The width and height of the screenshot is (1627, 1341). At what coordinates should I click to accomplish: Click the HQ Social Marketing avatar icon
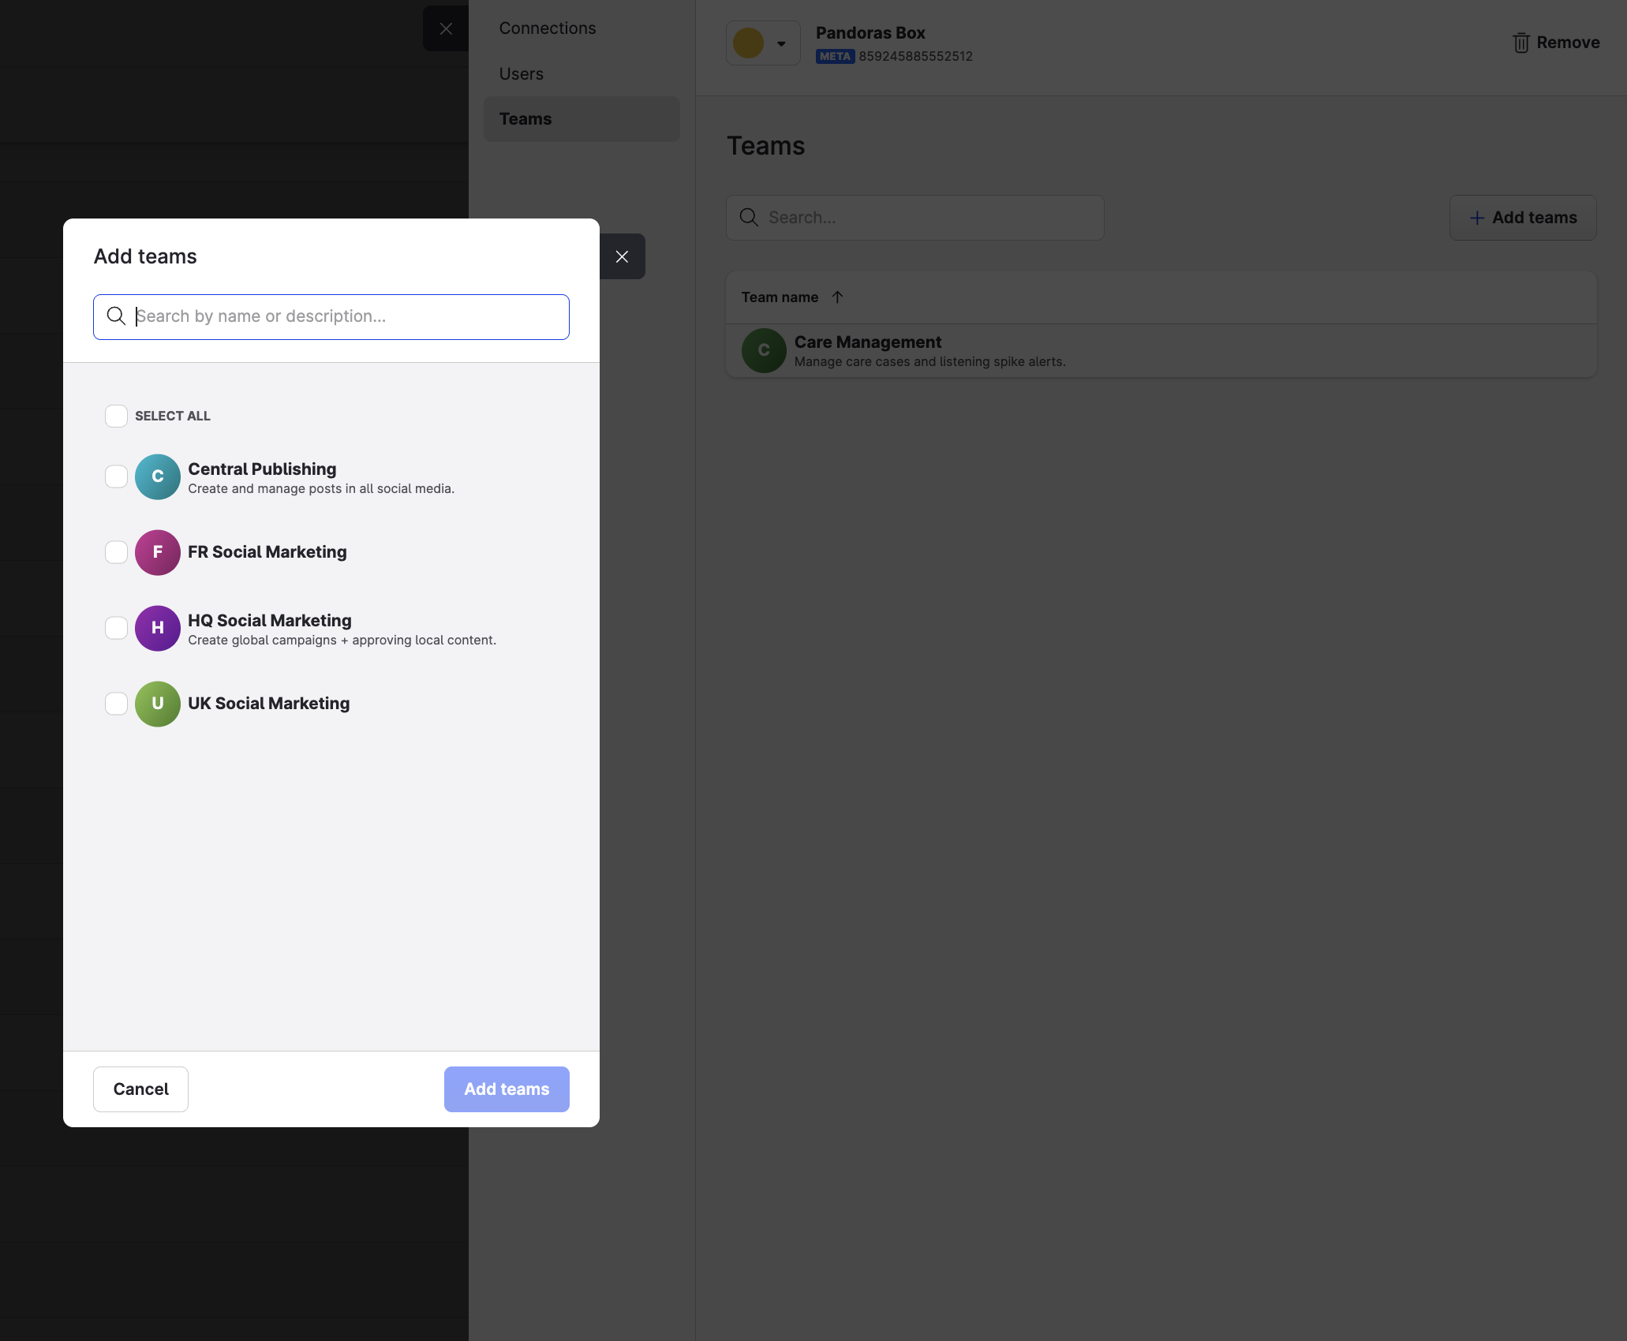158,628
